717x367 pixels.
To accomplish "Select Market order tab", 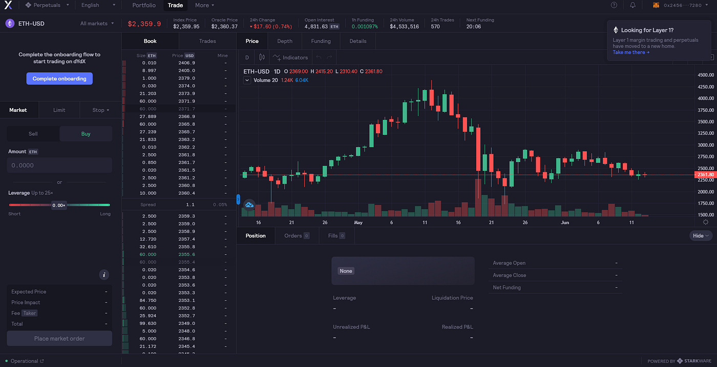I will pyautogui.click(x=18, y=110).
